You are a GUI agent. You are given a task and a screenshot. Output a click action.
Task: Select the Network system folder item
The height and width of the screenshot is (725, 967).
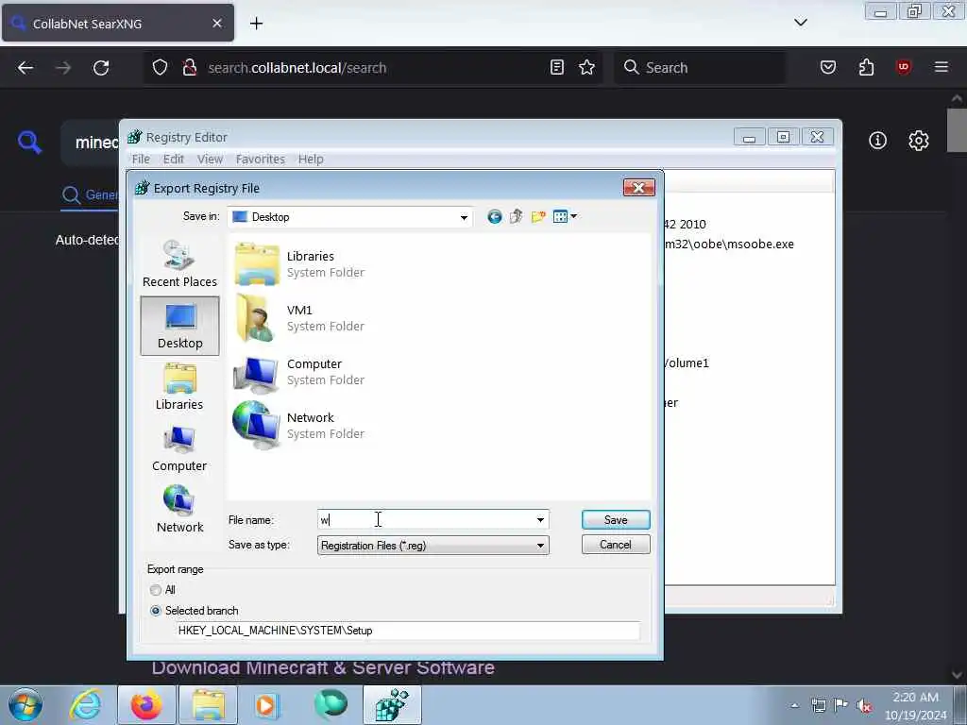coord(299,426)
